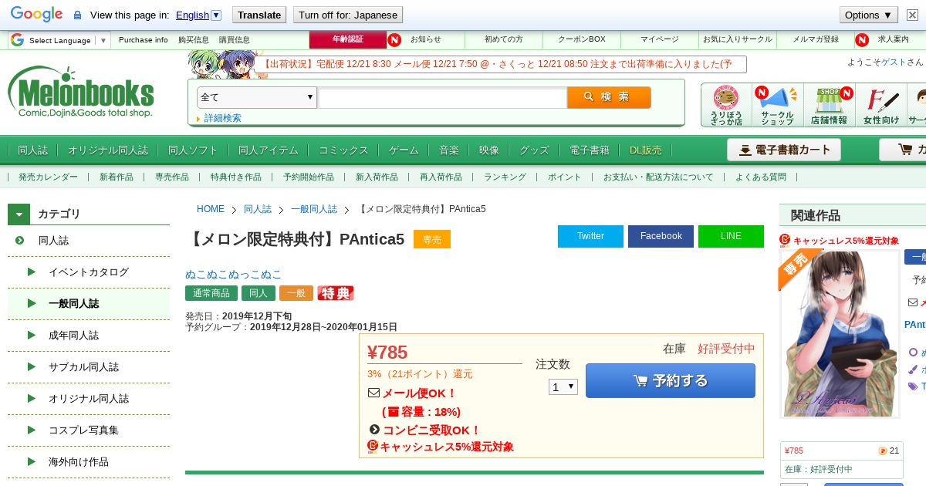Open related work cover thumbnail

pyautogui.click(x=840, y=333)
